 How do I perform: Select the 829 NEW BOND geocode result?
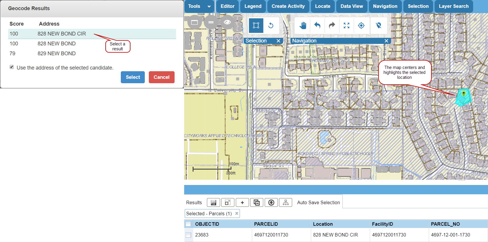click(x=57, y=54)
